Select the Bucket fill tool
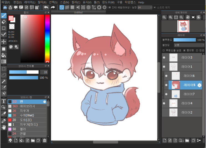This screenshot has height=148, width=206. pos(4,55)
